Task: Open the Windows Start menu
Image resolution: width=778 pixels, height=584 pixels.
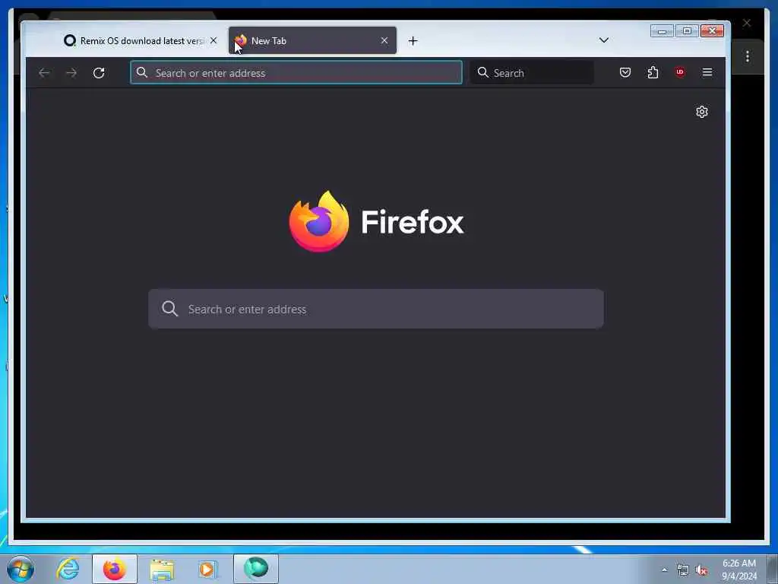Action: (21, 569)
